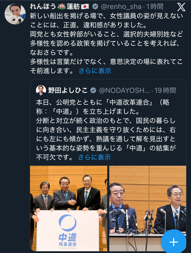Image resolution: width=191 pixels, height=253 pixels.
Task: Tap the blue compose plus button
Action: [173, 242]
